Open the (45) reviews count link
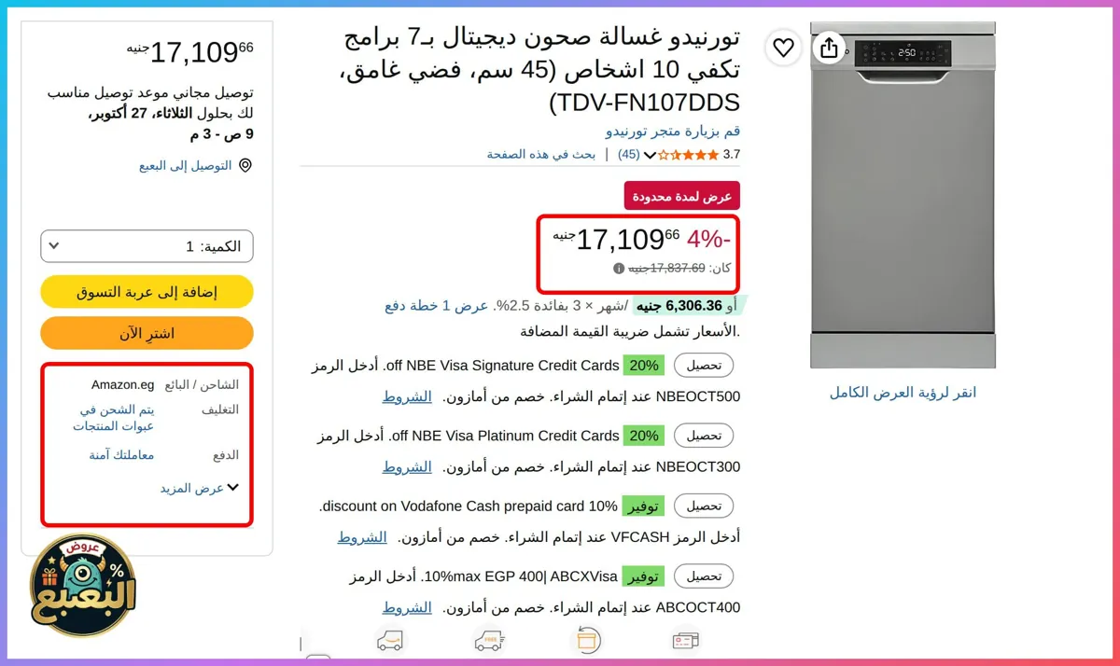Screen dimensions: 1120x666 click(x=629, y=155)
